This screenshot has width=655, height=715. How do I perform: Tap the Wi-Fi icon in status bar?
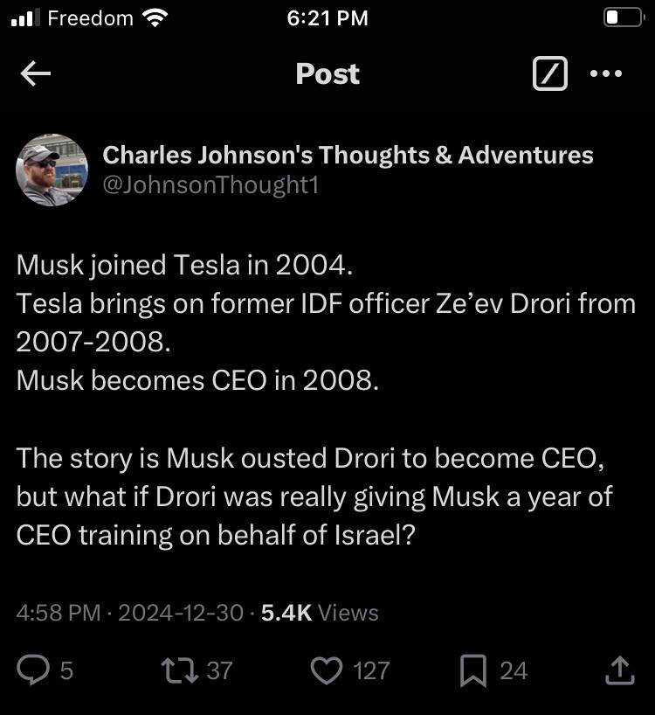point(155,17)
